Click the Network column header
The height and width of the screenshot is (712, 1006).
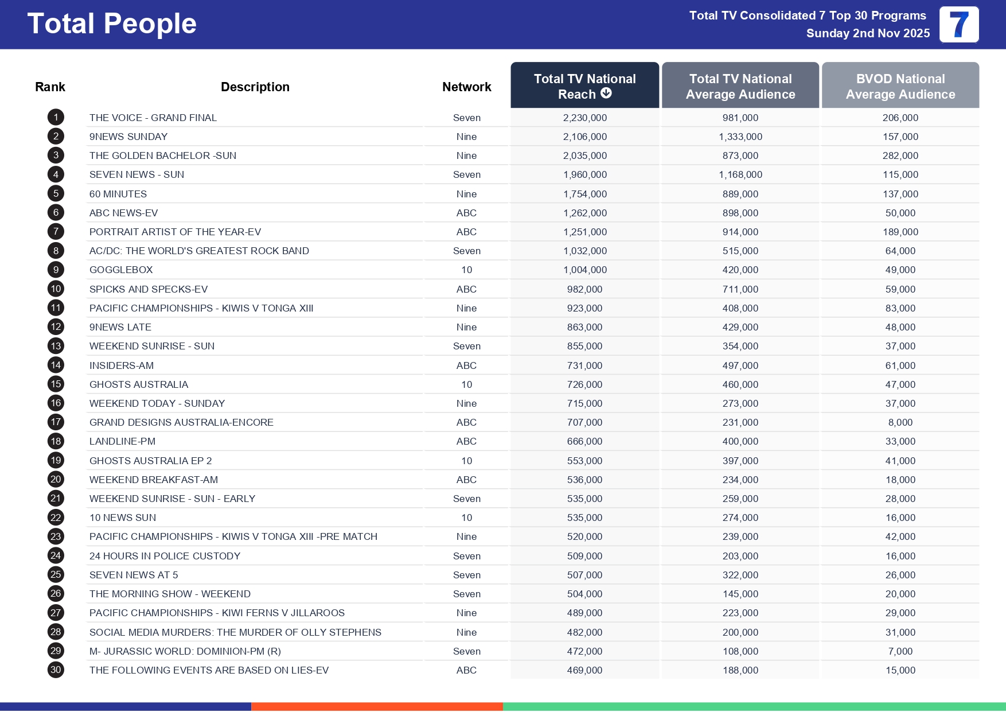pyautogui.click(x=466, y=87)
